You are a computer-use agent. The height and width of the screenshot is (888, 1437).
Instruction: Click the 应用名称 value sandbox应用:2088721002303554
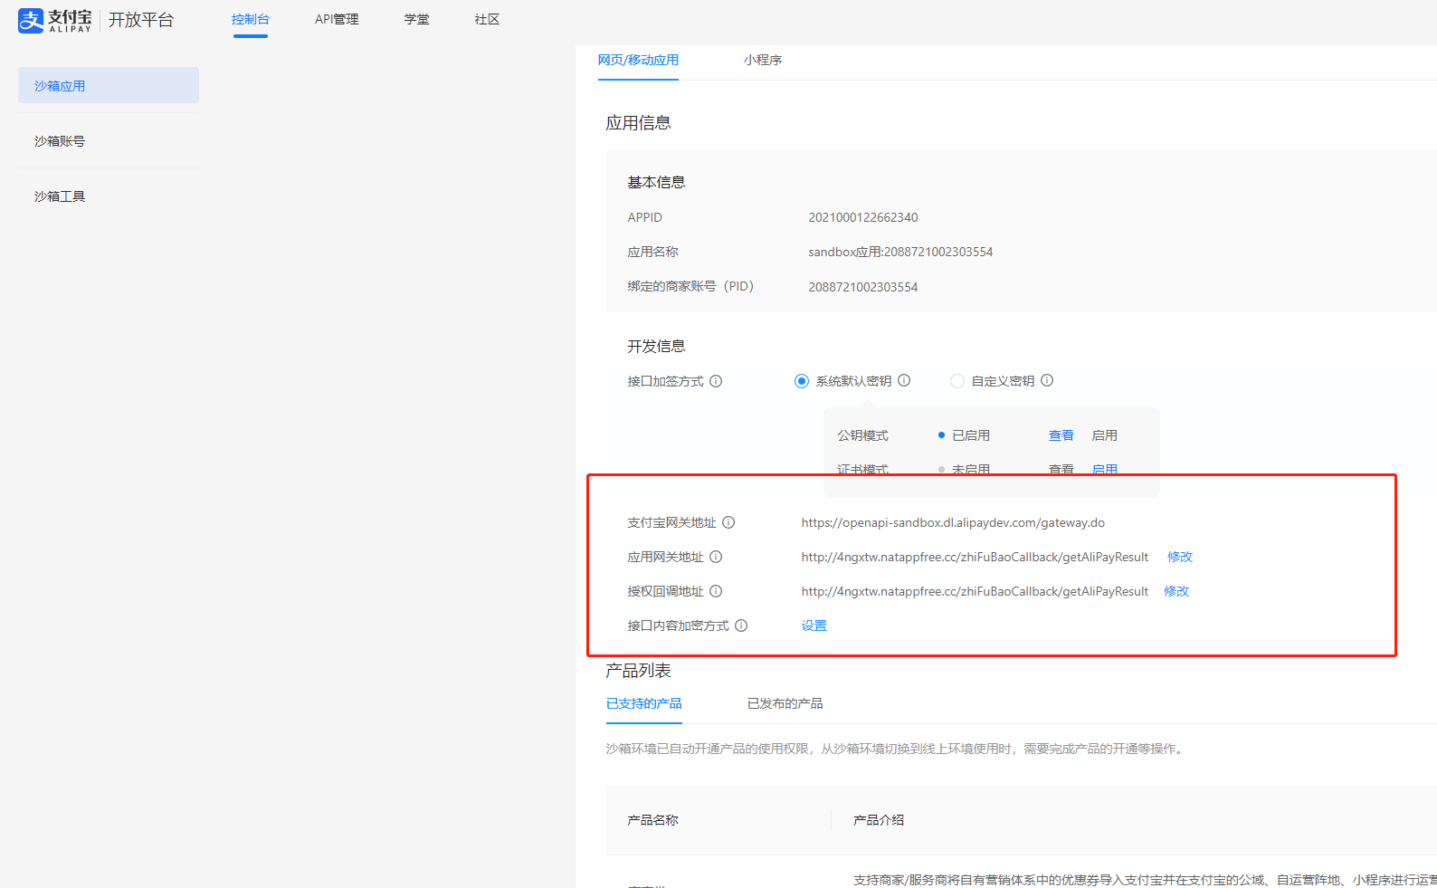point(900,252)
